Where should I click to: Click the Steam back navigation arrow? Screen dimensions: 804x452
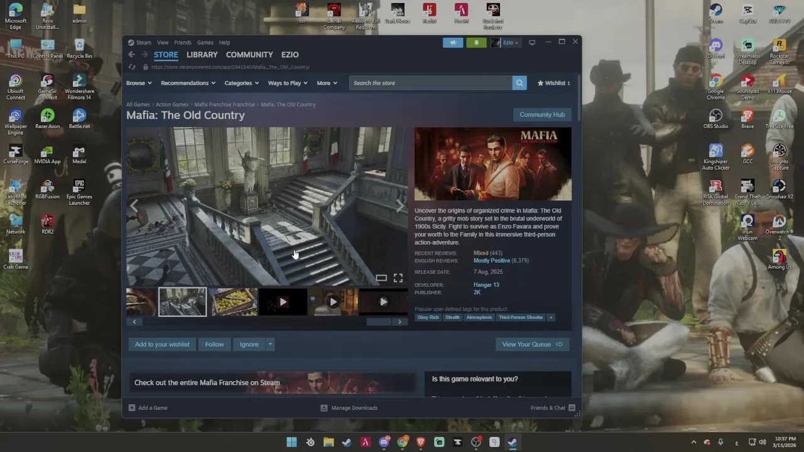click(131, 55)
